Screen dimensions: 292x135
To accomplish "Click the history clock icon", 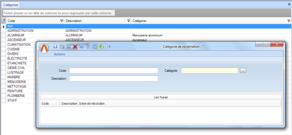I will 102,47.
